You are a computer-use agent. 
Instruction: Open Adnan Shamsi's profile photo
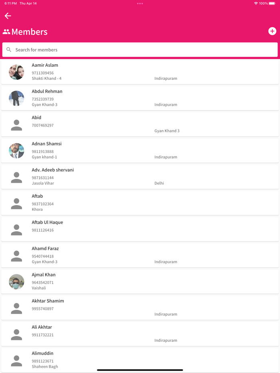coord(16,151)
